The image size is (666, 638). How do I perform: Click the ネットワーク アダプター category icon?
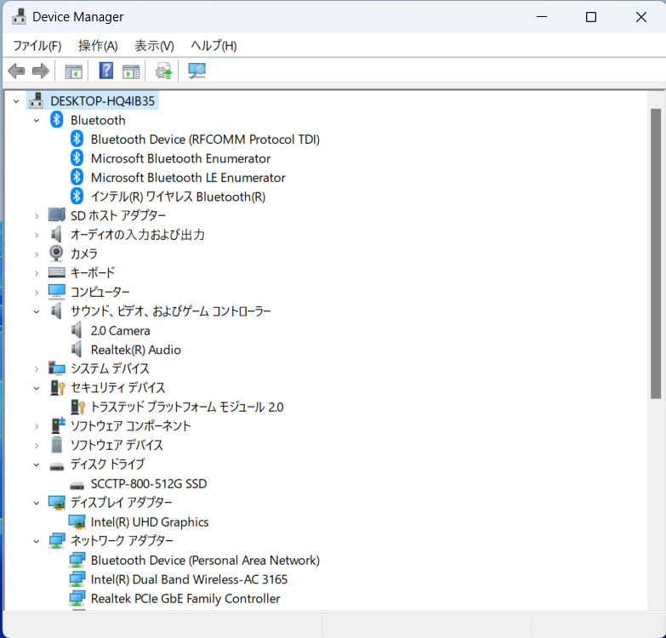click(x=56, y=541)
